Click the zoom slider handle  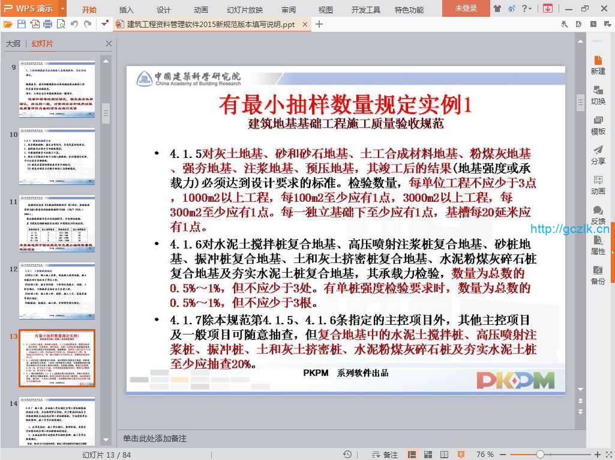click(x=540, y=455)
